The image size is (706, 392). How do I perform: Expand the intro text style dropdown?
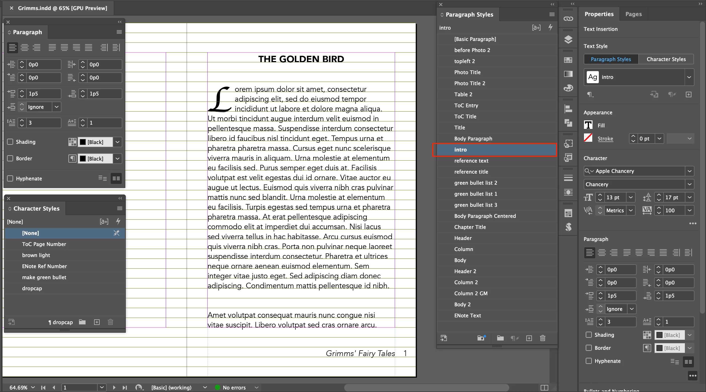[689, 77]
